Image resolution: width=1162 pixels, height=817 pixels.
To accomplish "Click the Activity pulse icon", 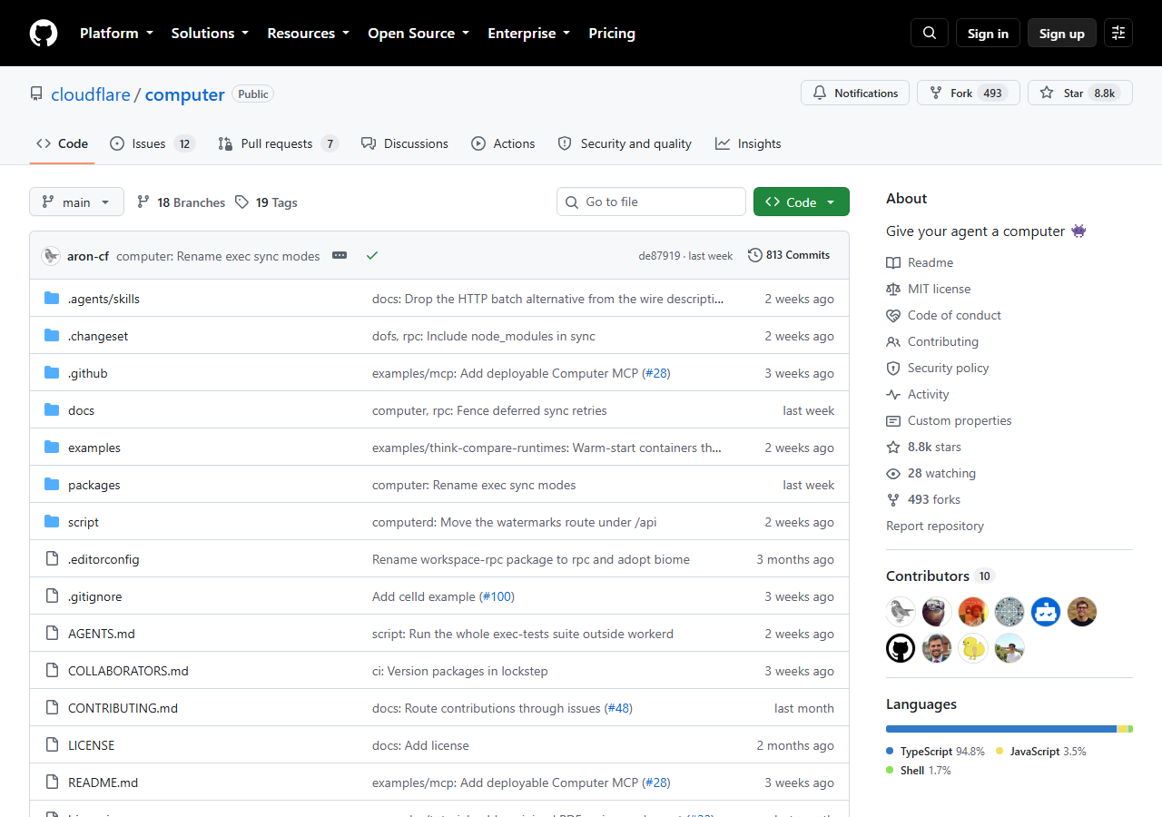I will (x=893, y=394).
